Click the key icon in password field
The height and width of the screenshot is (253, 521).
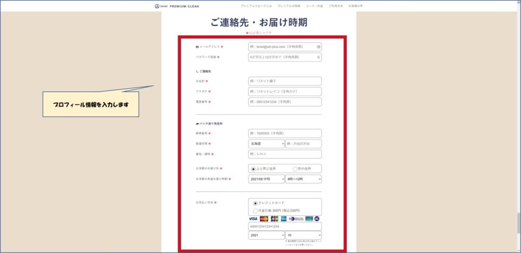click(x=319, y=58)
